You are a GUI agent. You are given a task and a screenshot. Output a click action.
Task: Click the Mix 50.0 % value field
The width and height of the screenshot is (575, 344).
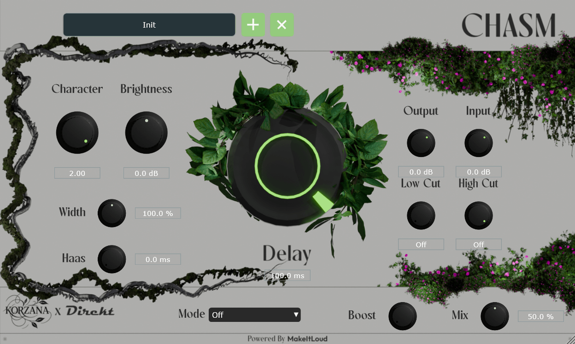pyautogui.click(x=541, y=316)
